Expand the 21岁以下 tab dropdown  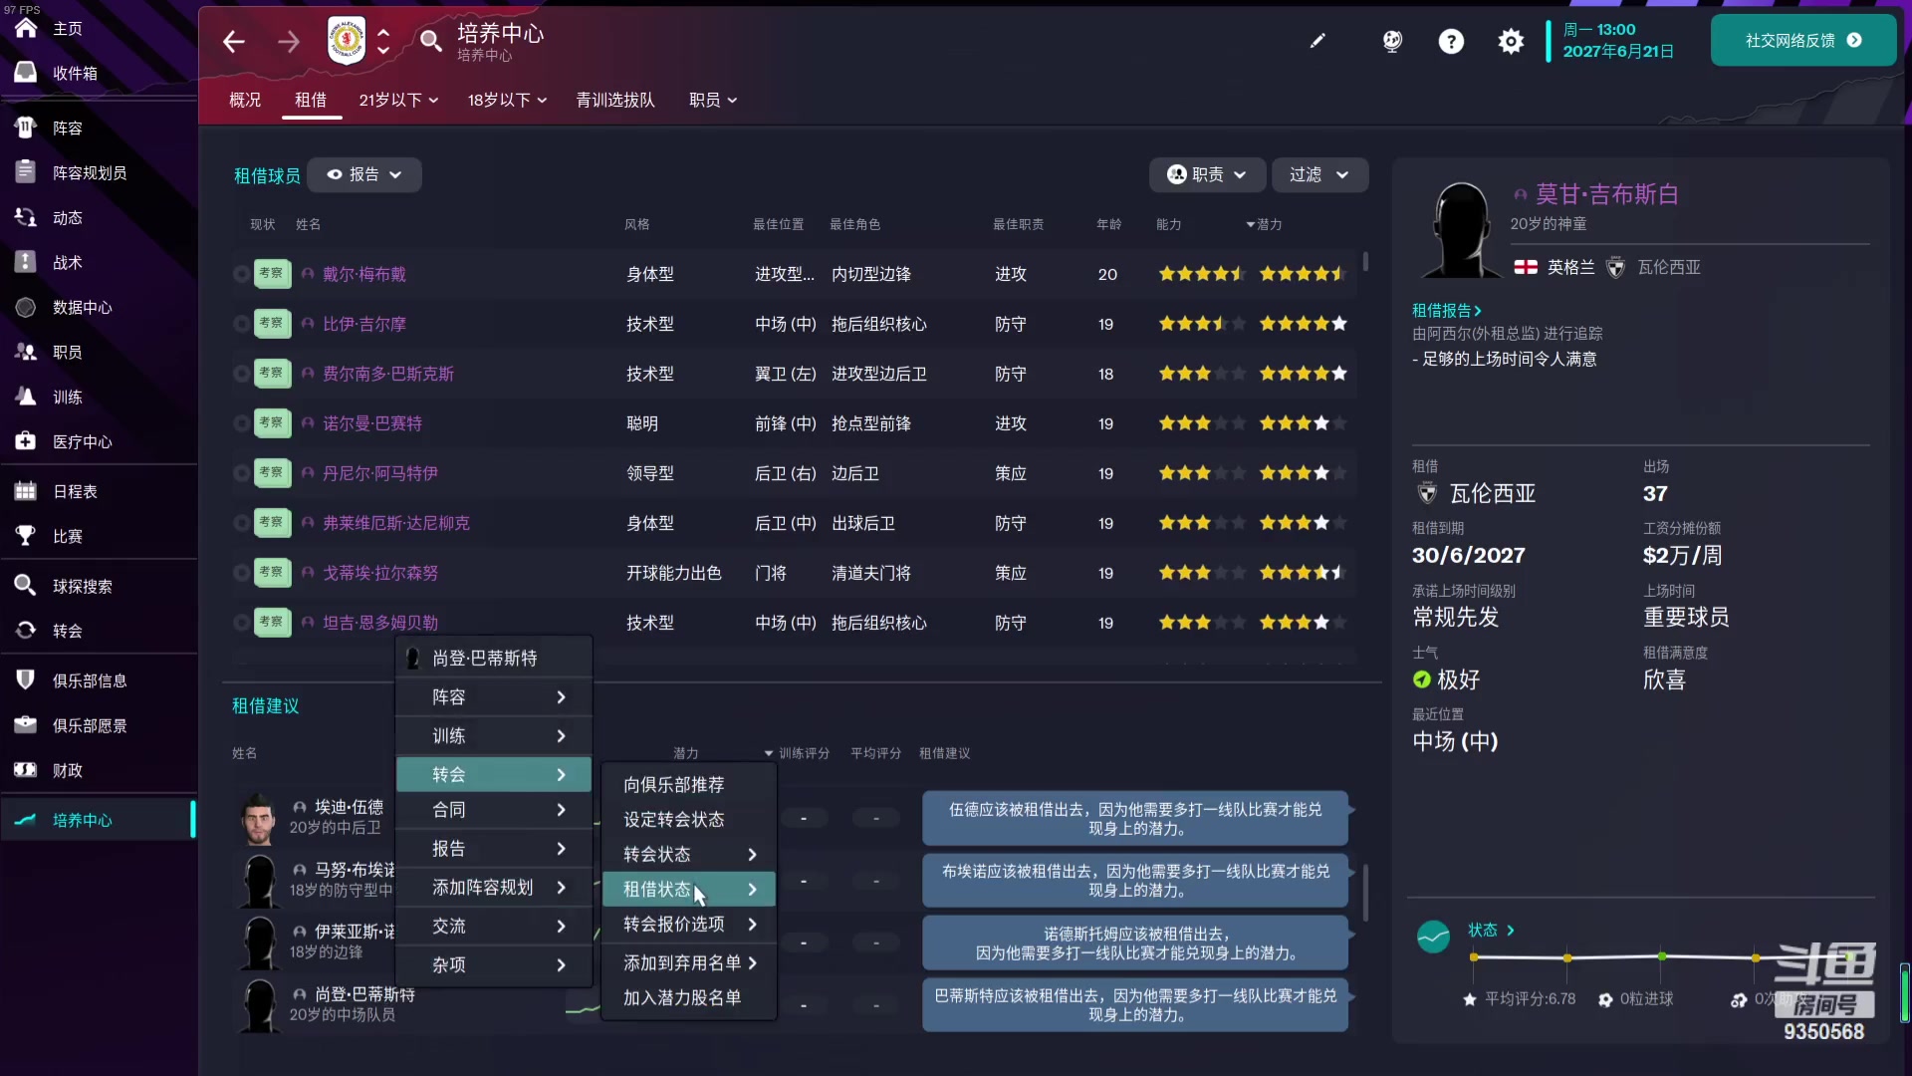tap(398, 100)
